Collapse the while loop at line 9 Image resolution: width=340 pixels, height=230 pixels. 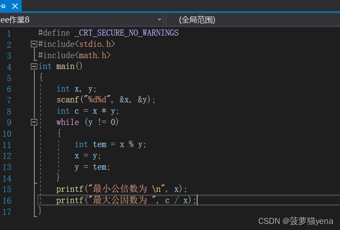tap(34, 122)
